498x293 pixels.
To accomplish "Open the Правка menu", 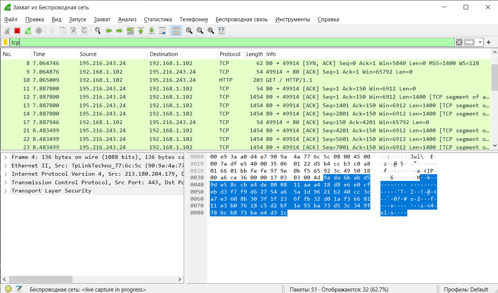I will tap(34, 19).
